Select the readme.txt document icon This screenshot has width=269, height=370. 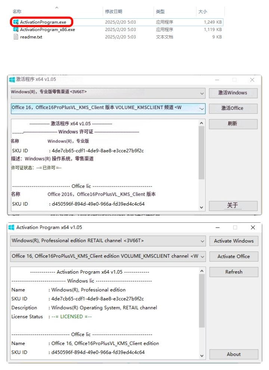click(x=16, y=37)
